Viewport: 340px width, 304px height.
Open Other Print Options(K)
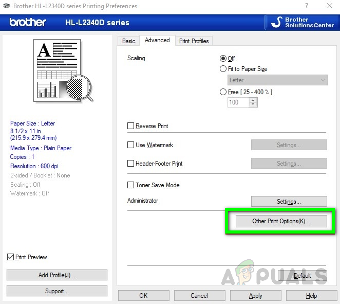pos(281,221)
